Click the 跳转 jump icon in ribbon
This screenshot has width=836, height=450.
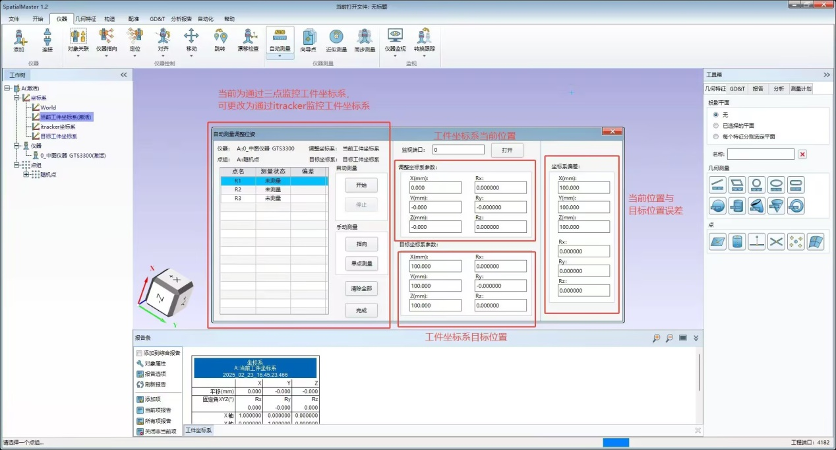click(220, 40)
